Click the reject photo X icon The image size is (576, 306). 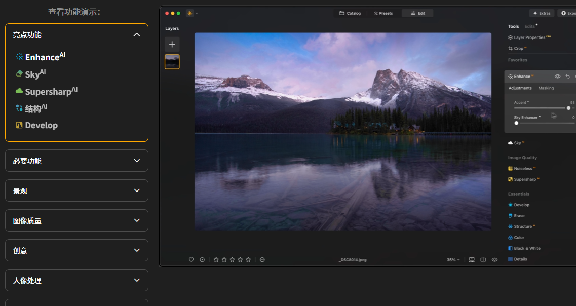[x=202, y=260]
